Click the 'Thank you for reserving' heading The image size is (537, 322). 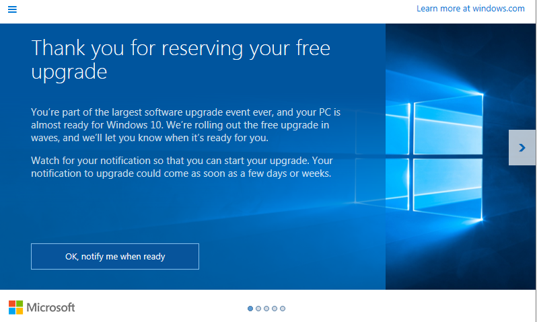coord(181,60)
